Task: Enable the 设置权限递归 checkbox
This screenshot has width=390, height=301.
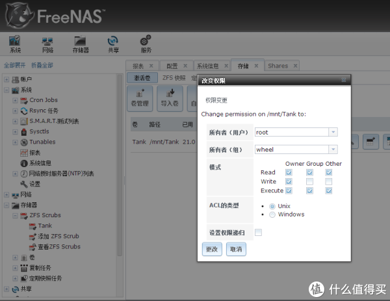Action: pos(259,232)
